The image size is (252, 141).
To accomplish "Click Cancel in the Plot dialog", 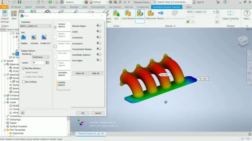I will pyautogui.click(x=98, y=113).
